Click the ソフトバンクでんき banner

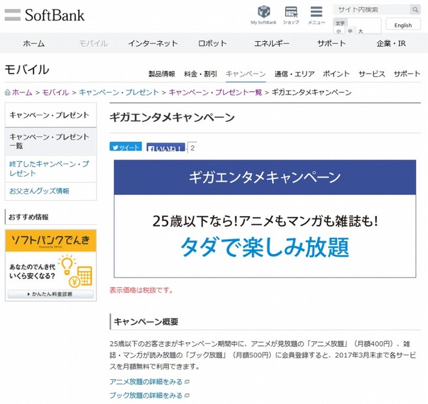51,265
